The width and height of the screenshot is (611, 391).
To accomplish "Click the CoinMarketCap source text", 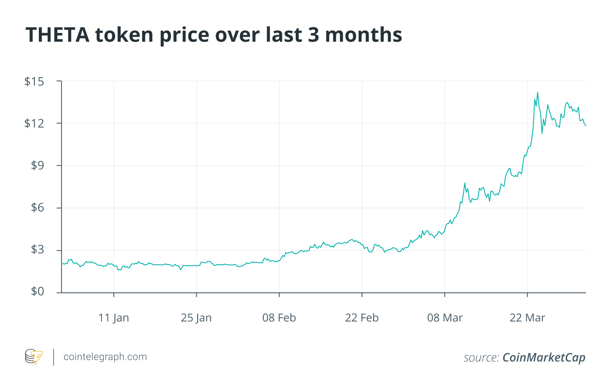I will tap(544, 358).
